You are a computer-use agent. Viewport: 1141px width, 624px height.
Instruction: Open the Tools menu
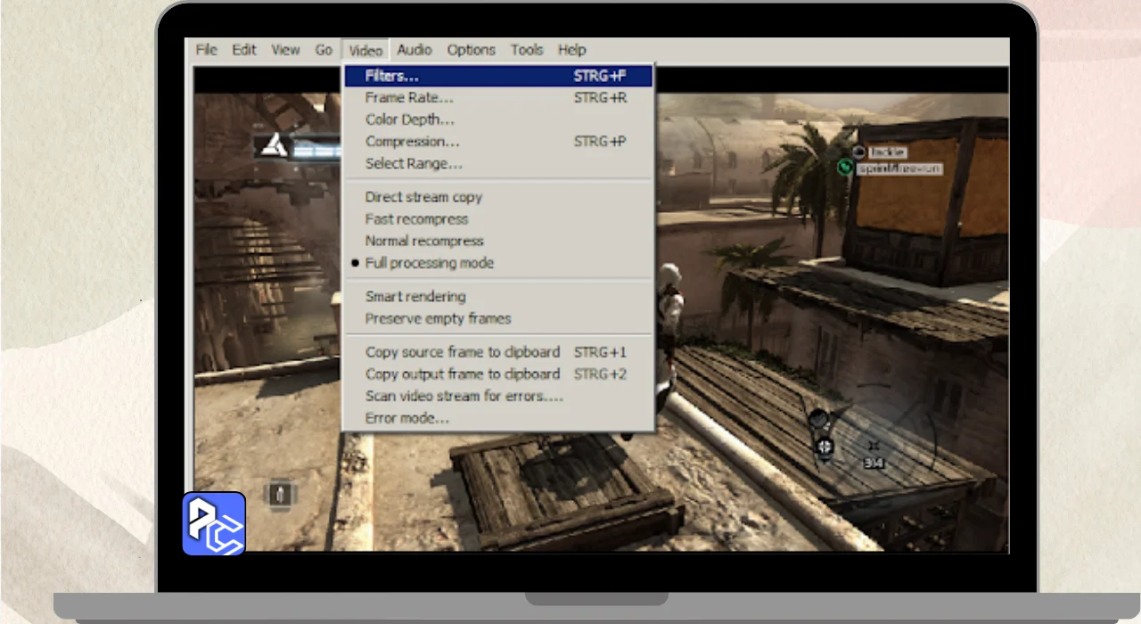pos(527,50)
